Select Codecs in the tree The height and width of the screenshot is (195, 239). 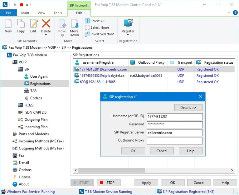pos(36,98)
